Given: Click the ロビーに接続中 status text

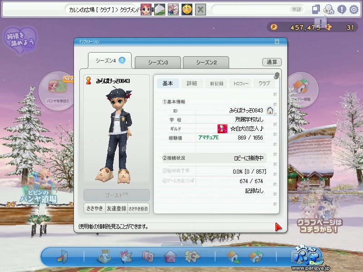Looking at the screenshot, I should [x=249, y=158].
